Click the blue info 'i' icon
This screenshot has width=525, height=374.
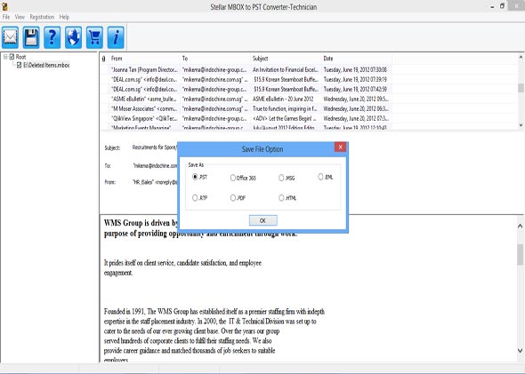(x=116, y=37)
